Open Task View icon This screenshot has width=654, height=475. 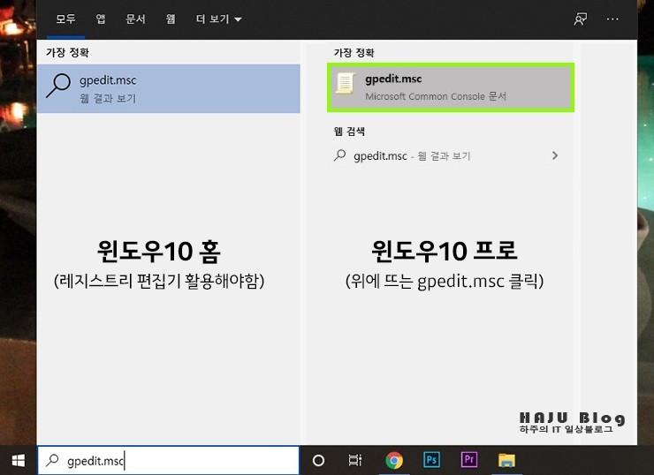355,460
